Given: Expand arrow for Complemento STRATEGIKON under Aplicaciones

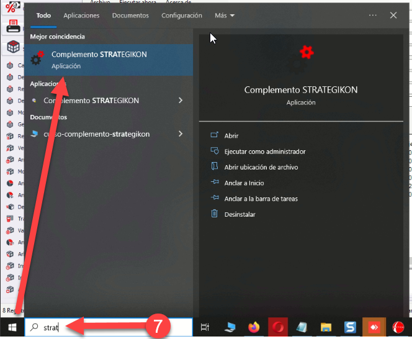Looking at the screenshot, I should tap(181, 101).
